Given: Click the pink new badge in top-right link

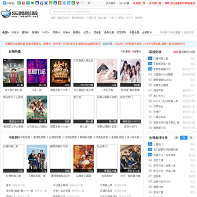Looking at the screenshot, I should [167, 3].
